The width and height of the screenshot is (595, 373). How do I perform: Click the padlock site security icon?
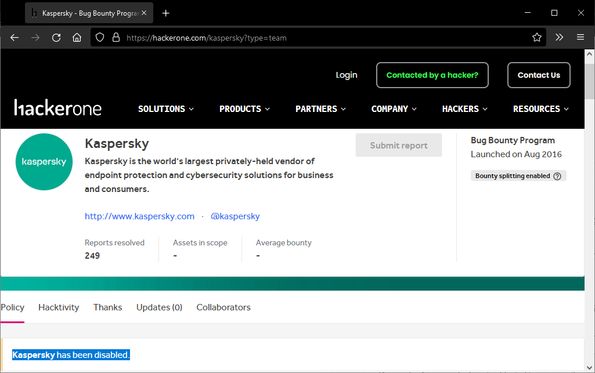116,38
